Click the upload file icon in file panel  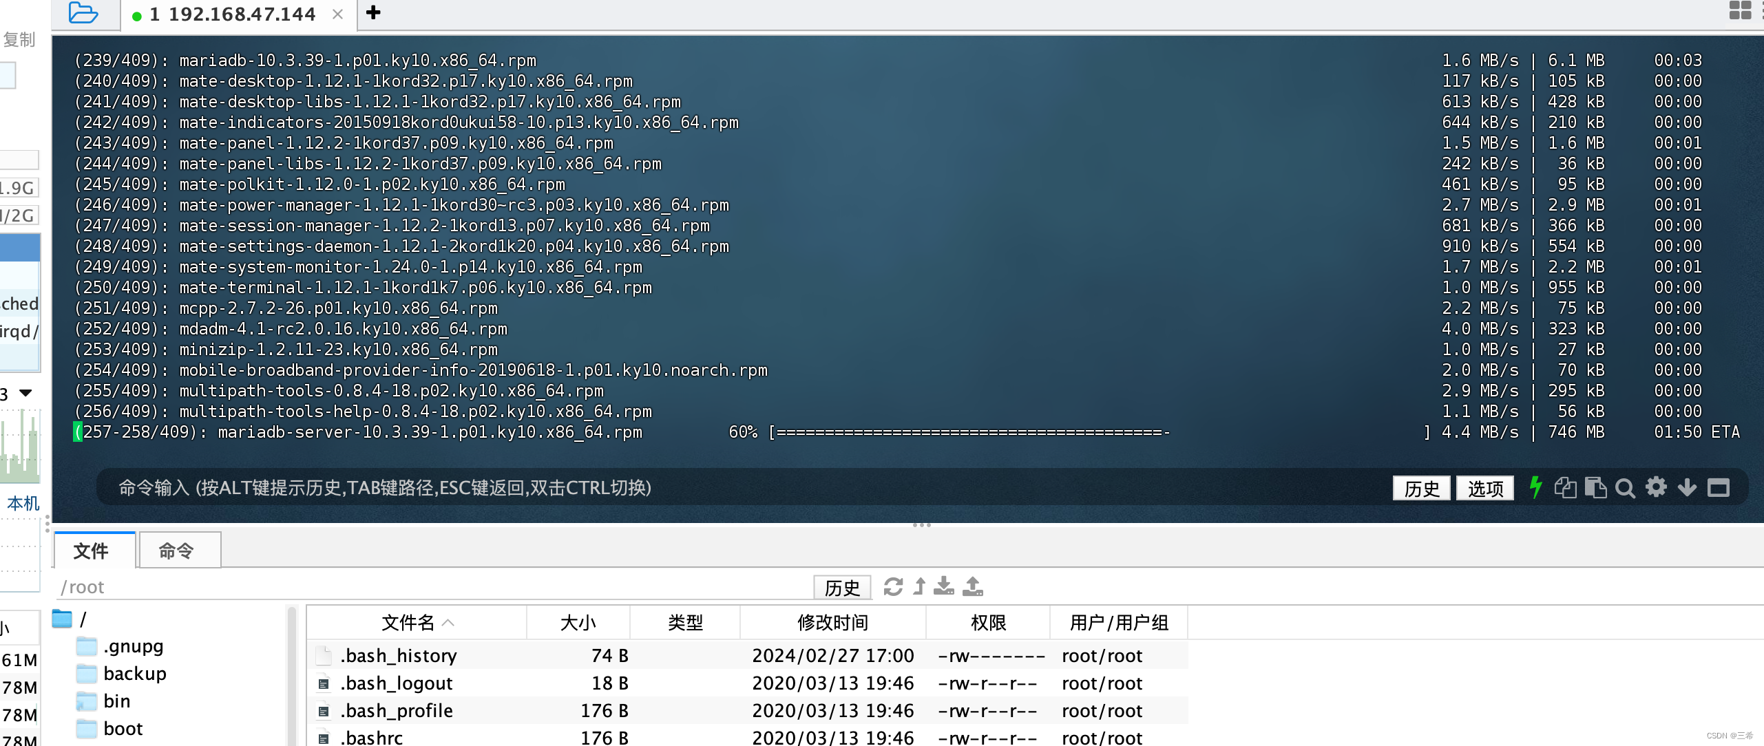(973, 588)
